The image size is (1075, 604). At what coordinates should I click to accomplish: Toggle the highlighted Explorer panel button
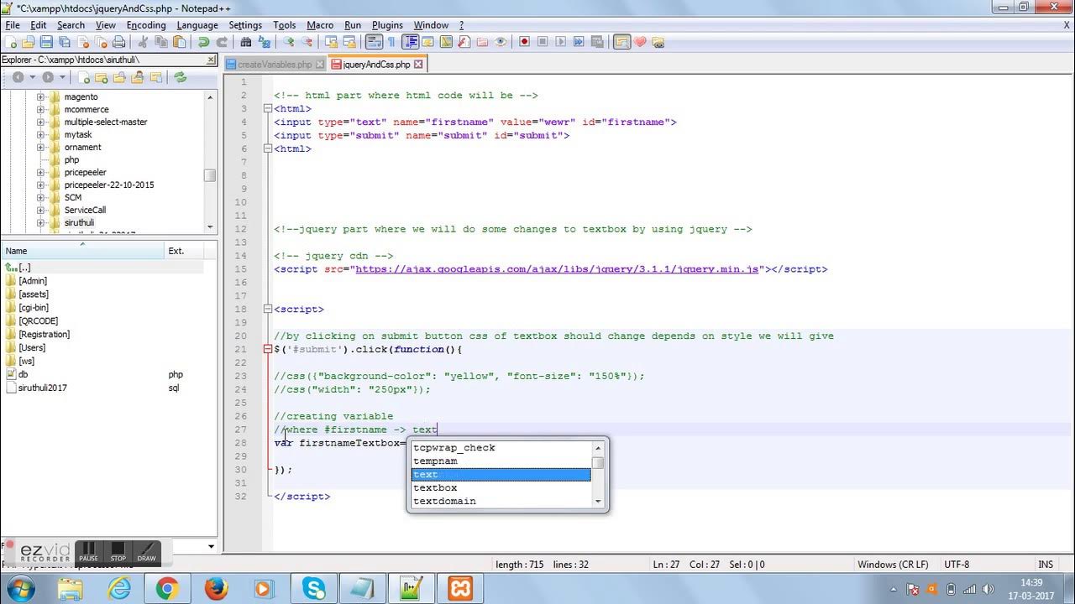(622, 42)
